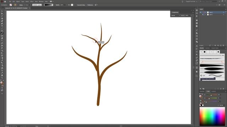The width and height of the screenshot is (227, 127).
Task: Open the variable width profile dropdown
Action: click(43, 5)
